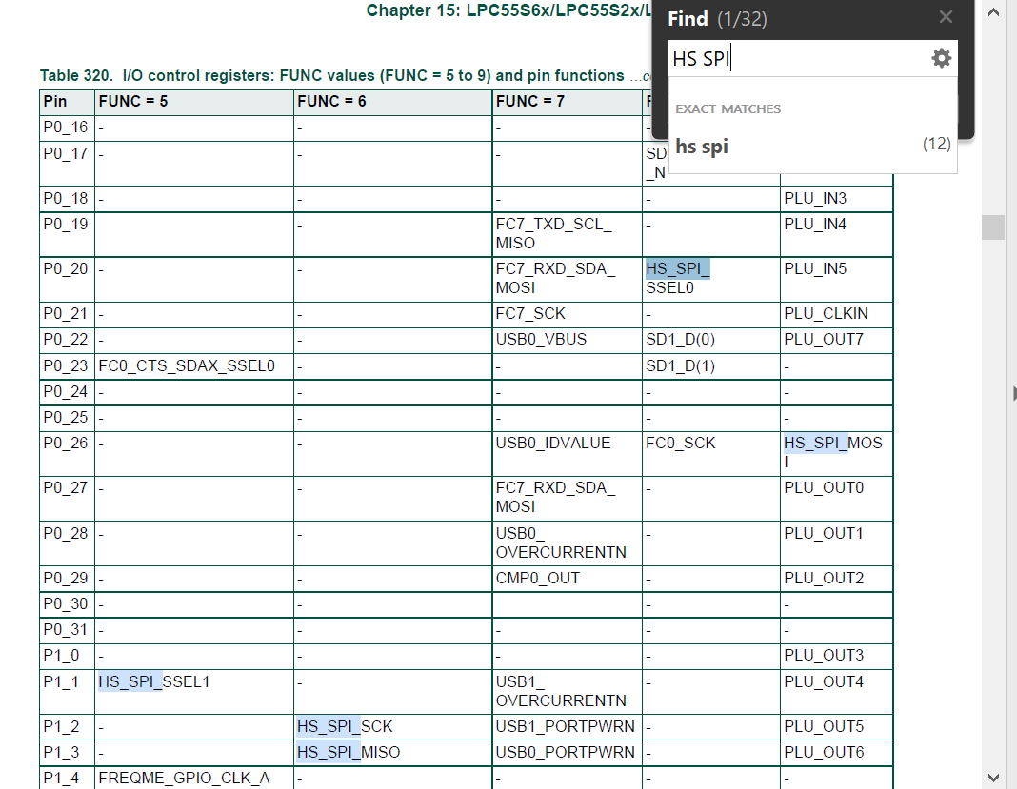Close the Find dialog with the X icon

point(945,16)
